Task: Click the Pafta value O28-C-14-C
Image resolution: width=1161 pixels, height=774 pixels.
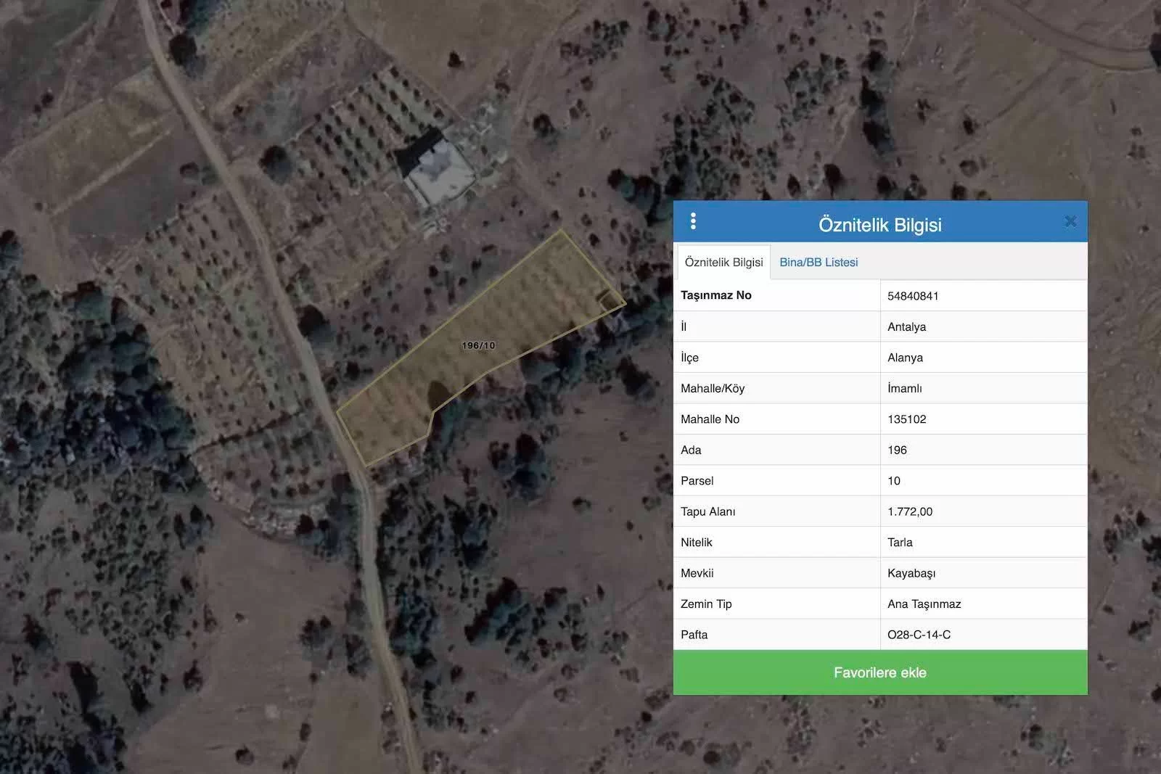Action: (x=919, y=635)
